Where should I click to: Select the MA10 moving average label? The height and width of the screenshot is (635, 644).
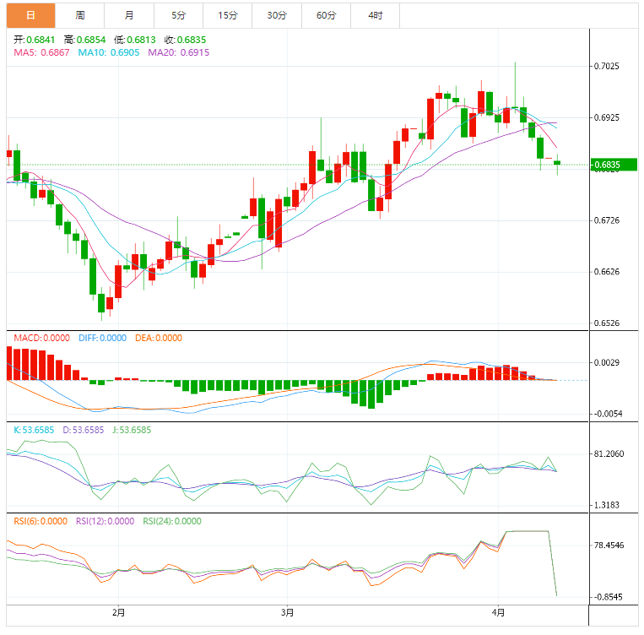tap(109, 52)
